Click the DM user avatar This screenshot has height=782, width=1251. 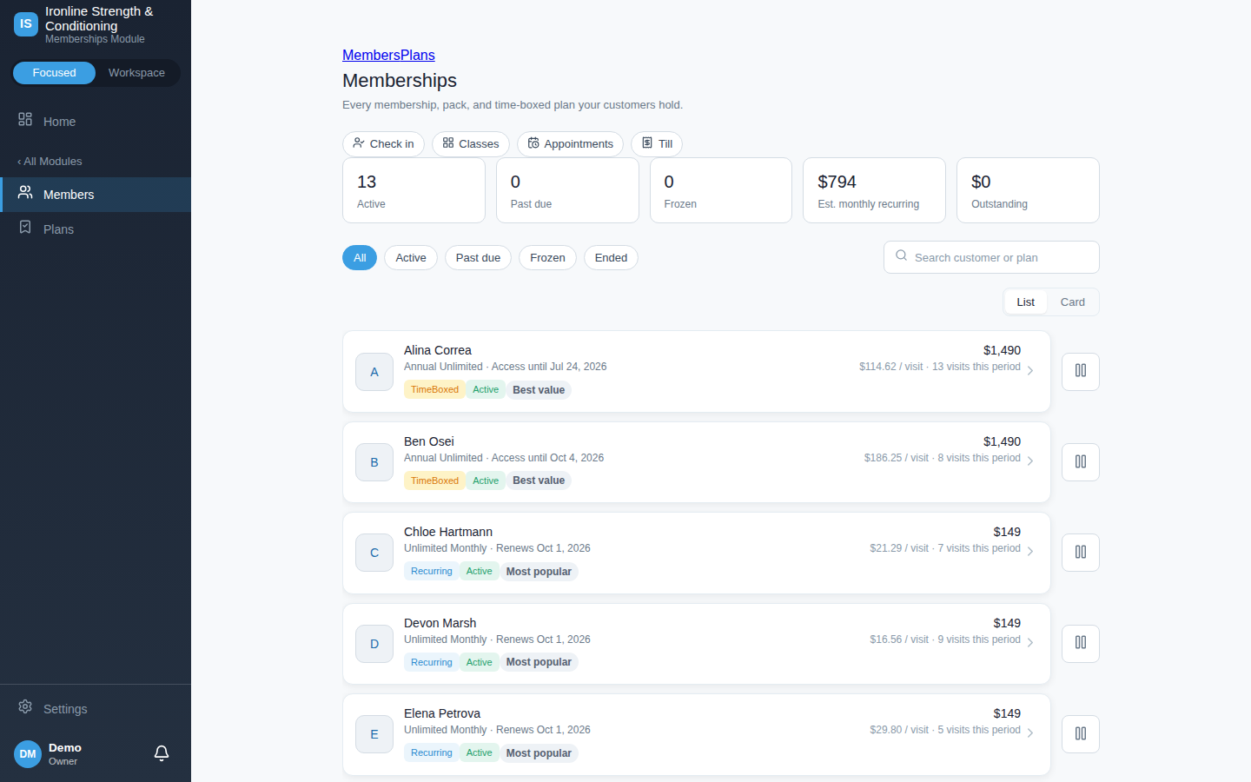coord(28,754)
